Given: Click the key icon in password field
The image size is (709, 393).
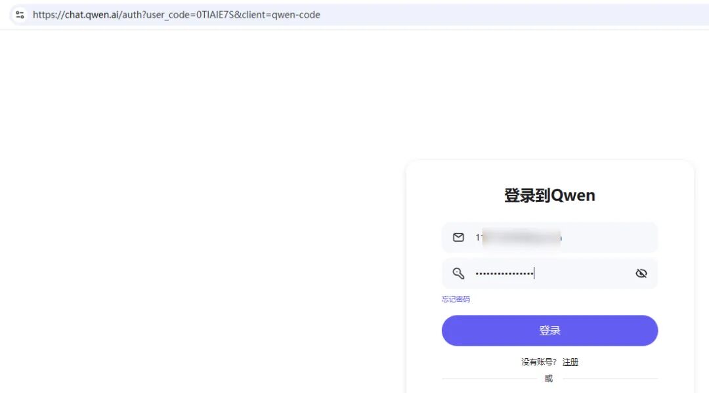Looking at the screenshot, I should [458, 274].
